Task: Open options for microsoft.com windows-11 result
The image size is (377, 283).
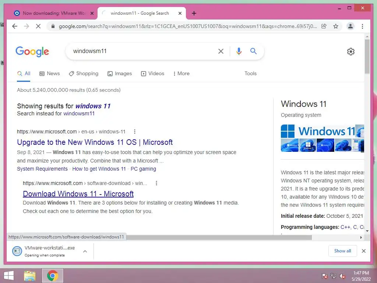Action: [x=135, y=132]
